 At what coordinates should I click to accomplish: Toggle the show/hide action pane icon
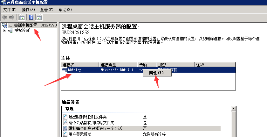coord(39,17)
